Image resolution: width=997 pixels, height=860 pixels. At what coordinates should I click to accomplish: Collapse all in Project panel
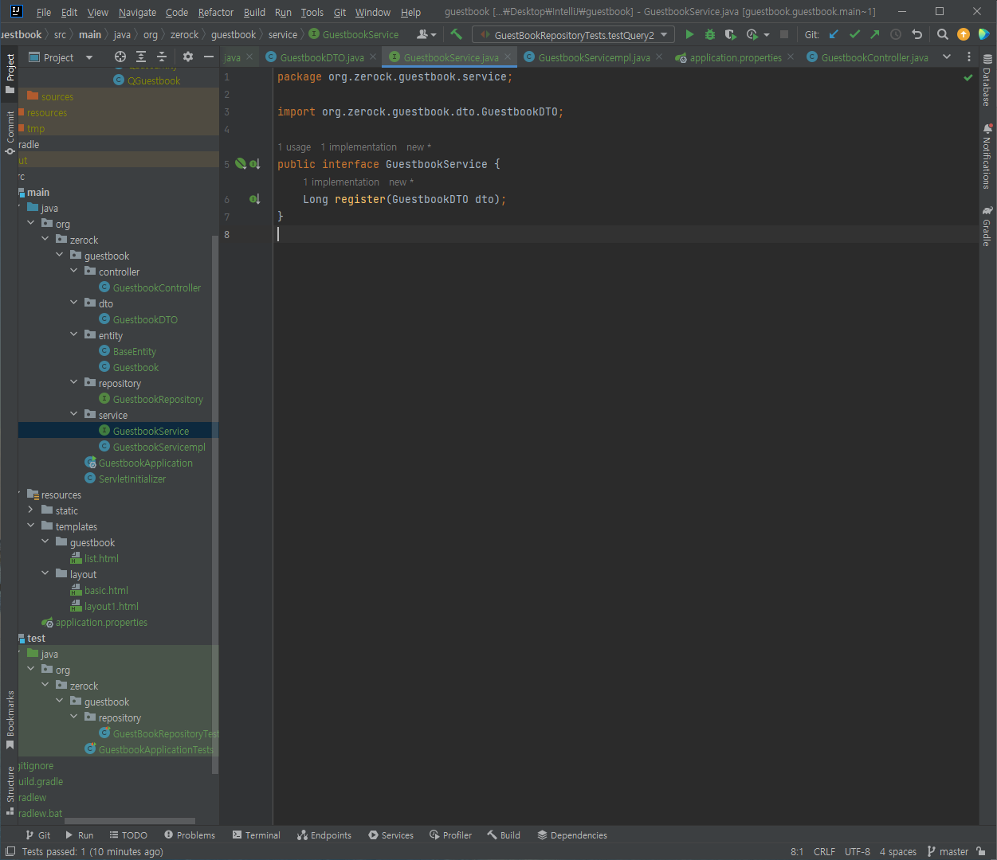[x=162, y=57]
